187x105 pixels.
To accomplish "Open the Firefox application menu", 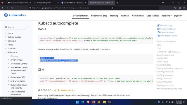I will tap(184, 8).
